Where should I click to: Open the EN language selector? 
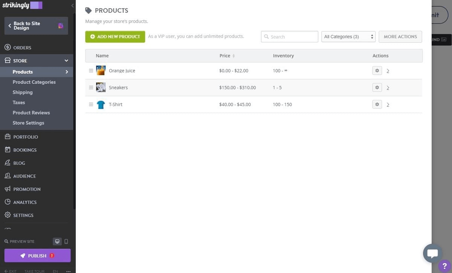(55, 271)
